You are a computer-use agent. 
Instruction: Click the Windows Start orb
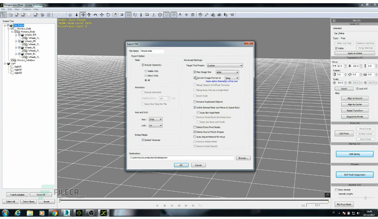5,213
